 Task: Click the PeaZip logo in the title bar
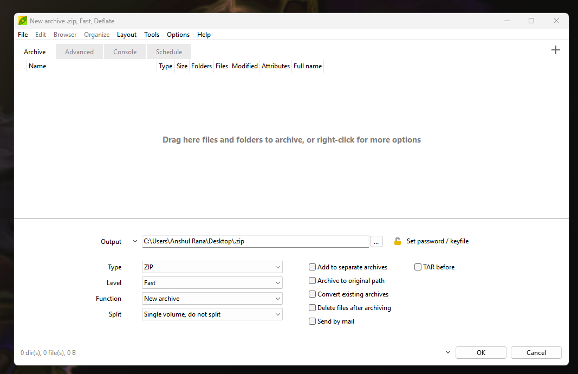coord(22,20)
